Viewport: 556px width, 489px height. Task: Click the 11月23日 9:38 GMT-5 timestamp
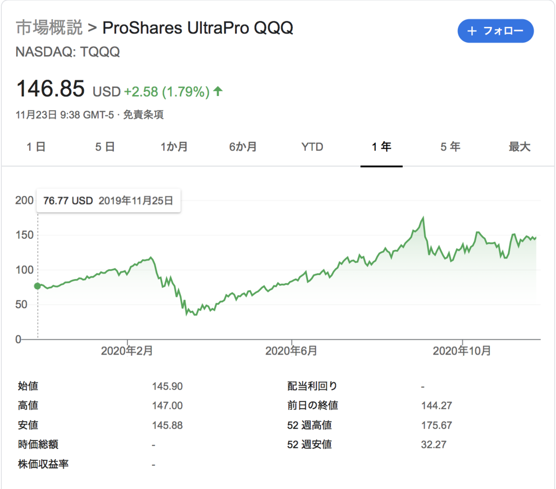(x=65, y=115)
